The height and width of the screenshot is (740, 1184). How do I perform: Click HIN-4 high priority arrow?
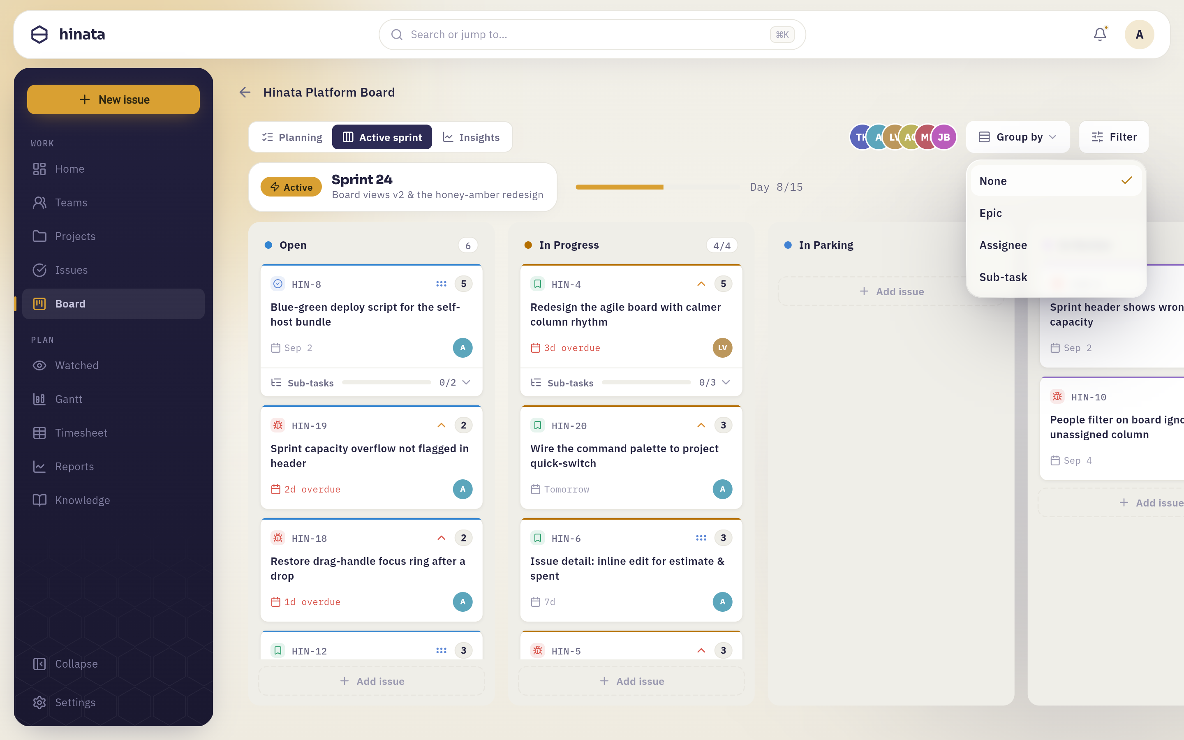click(701, 284)
